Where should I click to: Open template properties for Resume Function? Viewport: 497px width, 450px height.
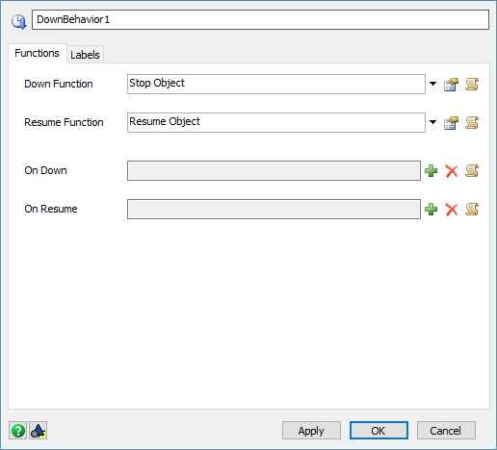click(451, 123)
